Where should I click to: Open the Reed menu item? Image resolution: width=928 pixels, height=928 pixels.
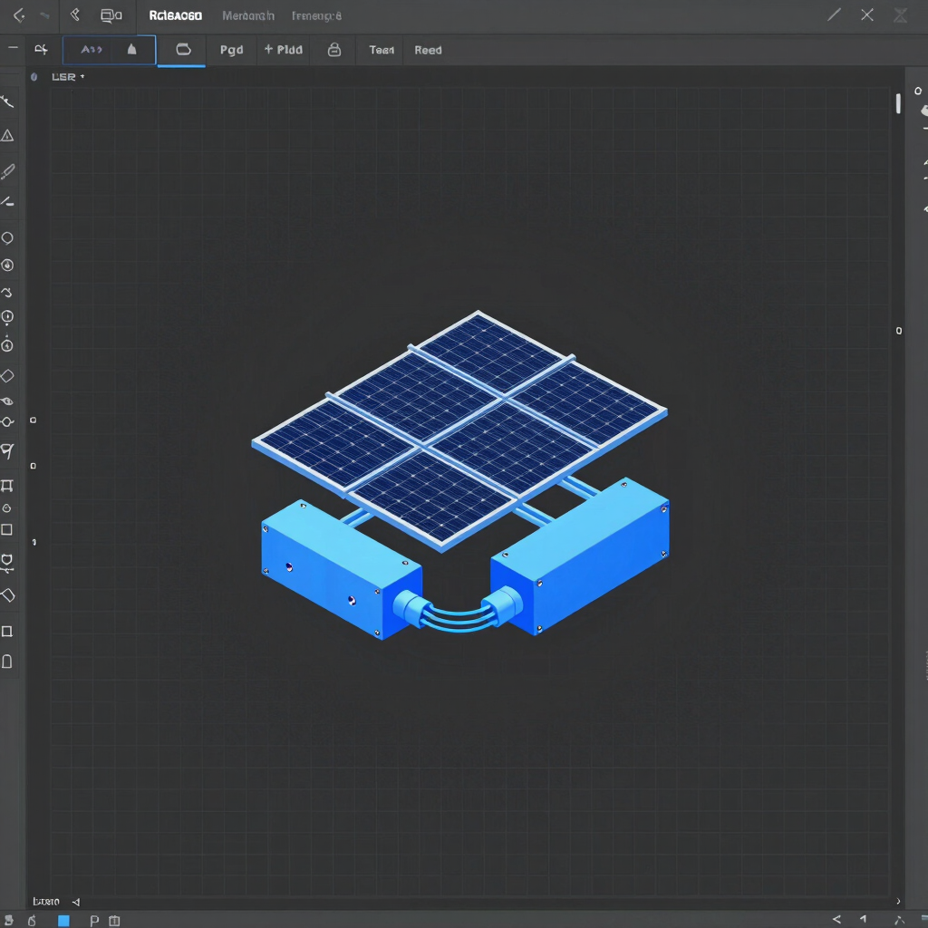click(x=428, y=51)
